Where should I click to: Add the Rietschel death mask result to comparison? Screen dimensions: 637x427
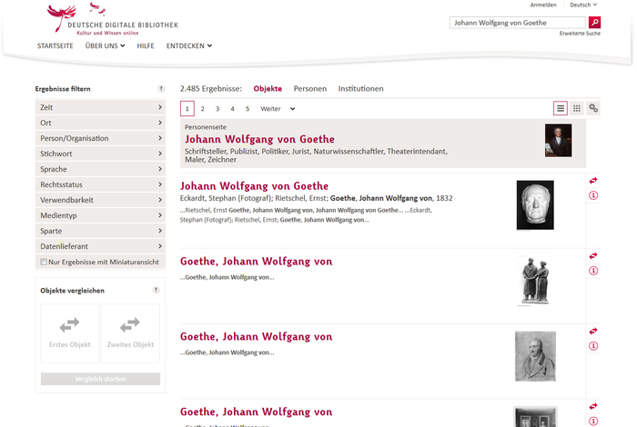593,181
